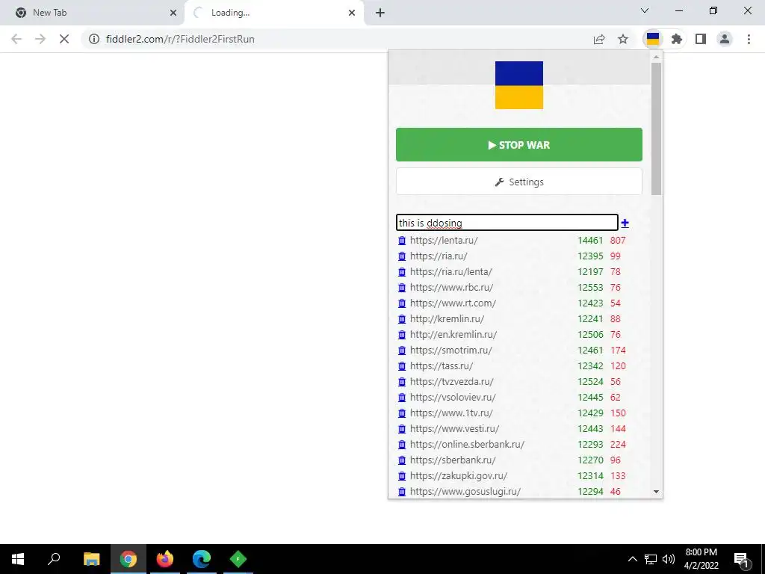This screenshot has width=765, height=574.
Task: Remove https://ria.ru/lenta/ via trash icon
Action: click(x=402, y=272)
